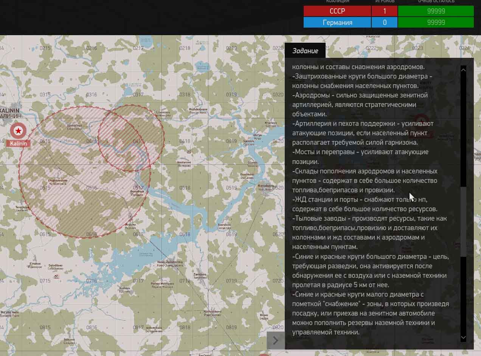Image resolution: width=481 pixels, height=356 pixels.
Task: Click the Reshetnikovo town label
Action: click(212, 313)
